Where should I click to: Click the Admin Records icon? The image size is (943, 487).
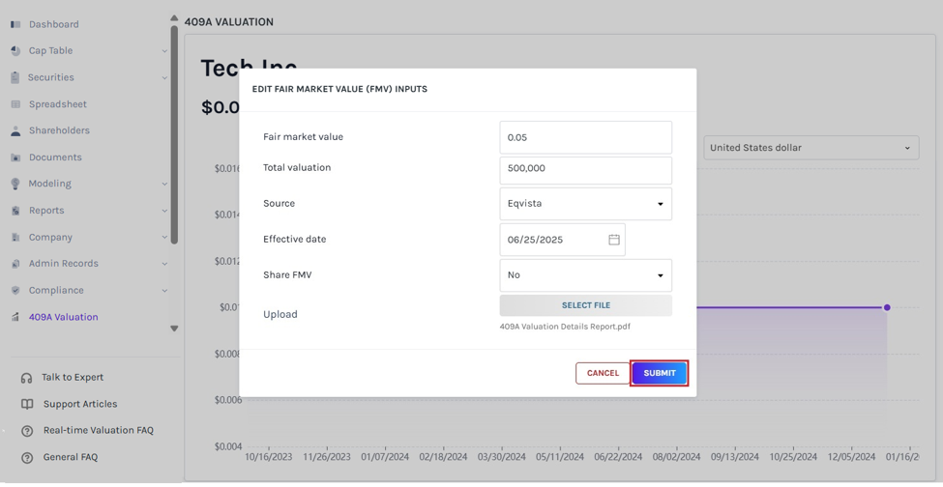click(x=15, y=264)
